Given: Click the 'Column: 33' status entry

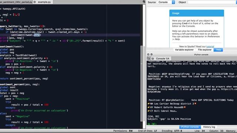Looking at the screenshot, I should tap(216, 131).
